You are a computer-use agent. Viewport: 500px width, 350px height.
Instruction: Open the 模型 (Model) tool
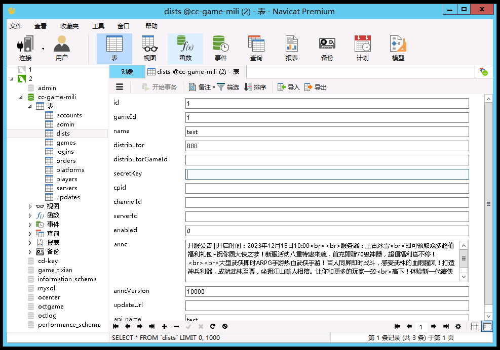pyautogui.click(x=398, y=49)
